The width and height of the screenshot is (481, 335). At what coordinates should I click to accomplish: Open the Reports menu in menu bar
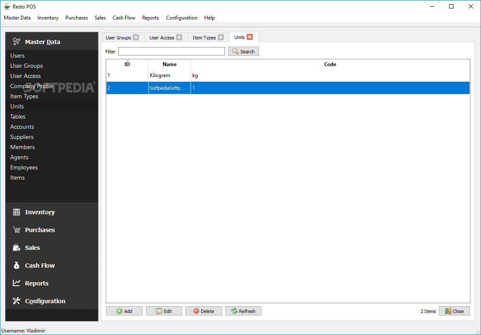[x=150, y=18]
